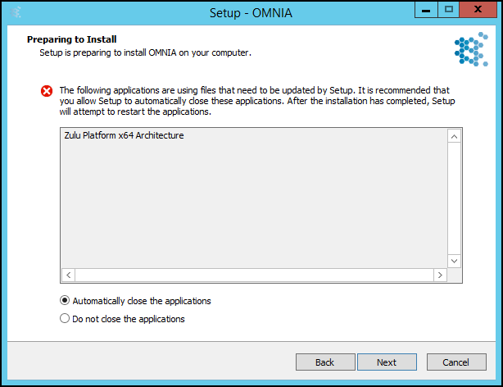Click the OMNIA hexagon logo in header
503x387 pixels.
[x=471, y=49]
